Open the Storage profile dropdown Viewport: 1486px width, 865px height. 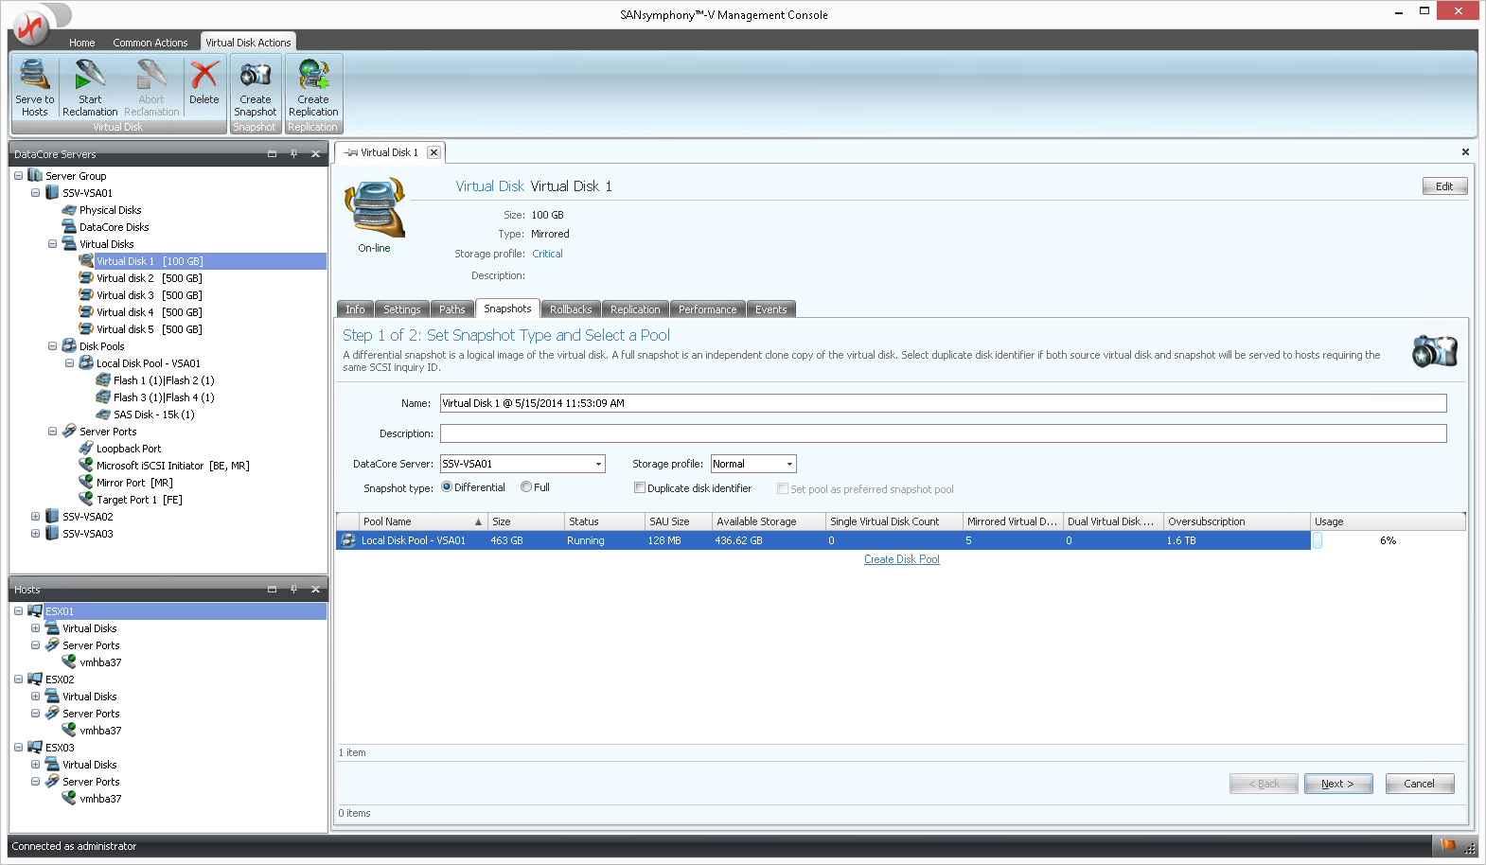pyautogui.click(x=789, y=464)
